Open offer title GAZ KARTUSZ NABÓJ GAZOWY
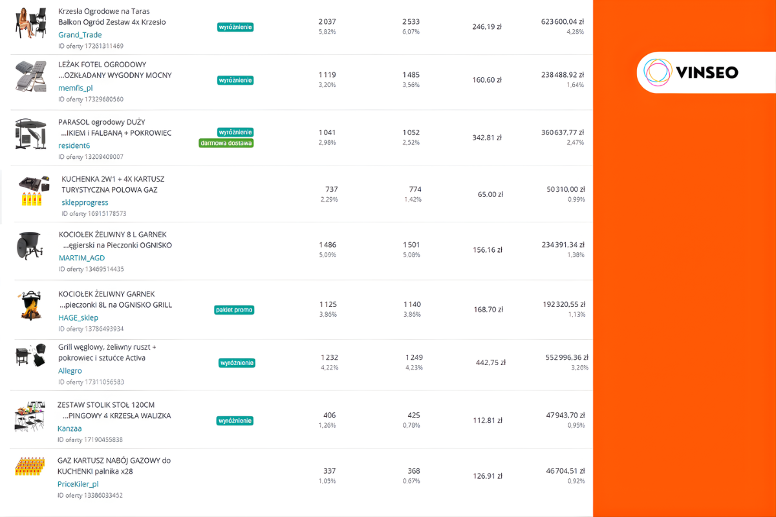 point(114,466)
